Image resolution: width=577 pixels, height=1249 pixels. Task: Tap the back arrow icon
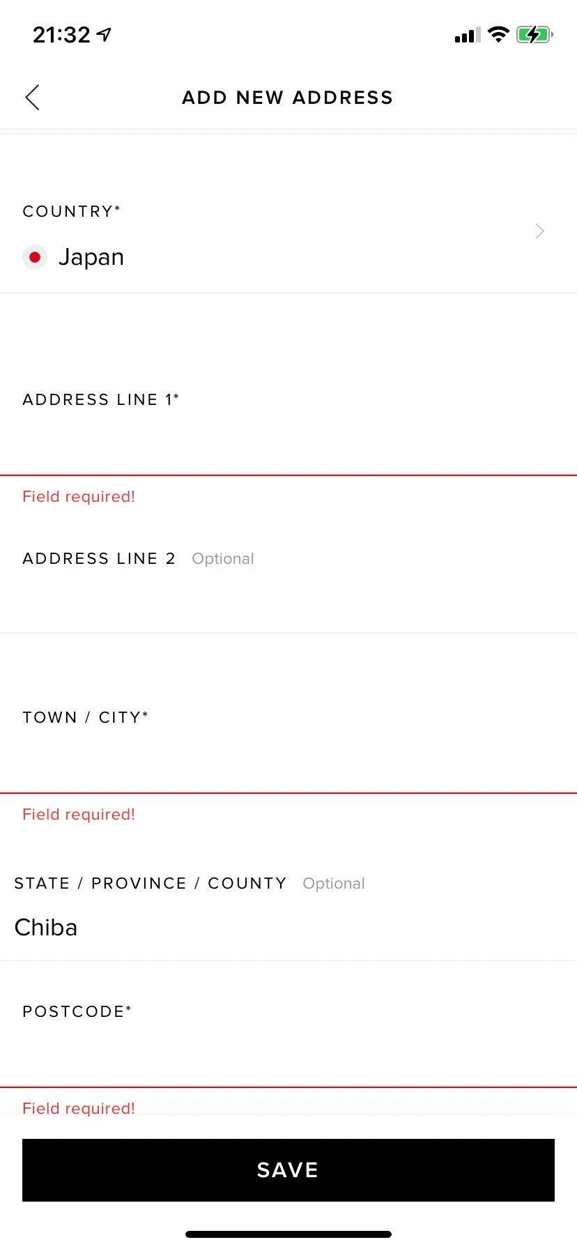pos(33,98)
